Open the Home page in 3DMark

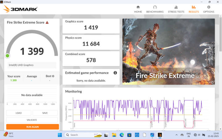coord(138,9)
